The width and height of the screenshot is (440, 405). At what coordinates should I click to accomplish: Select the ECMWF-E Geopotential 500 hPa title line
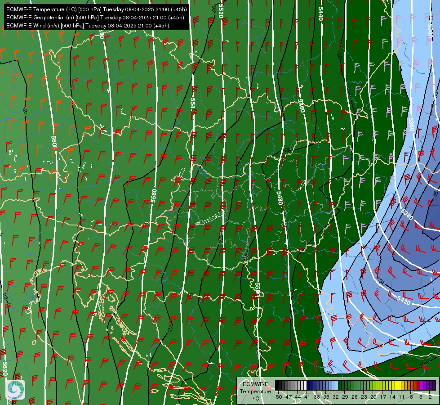pyautogui.click(x=95, y=18)
